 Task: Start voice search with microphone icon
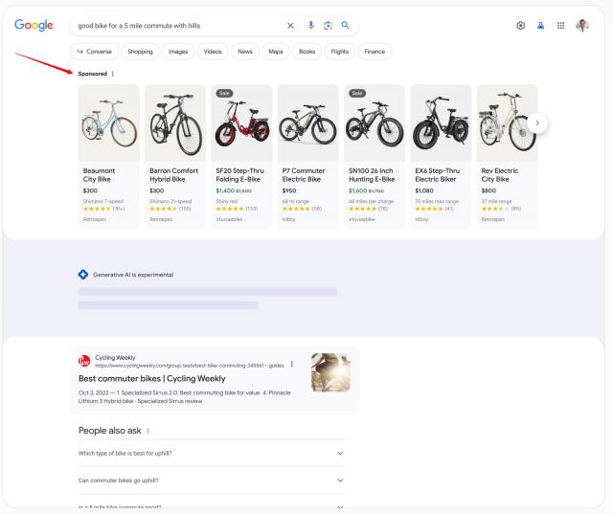(x=310, y=25)
